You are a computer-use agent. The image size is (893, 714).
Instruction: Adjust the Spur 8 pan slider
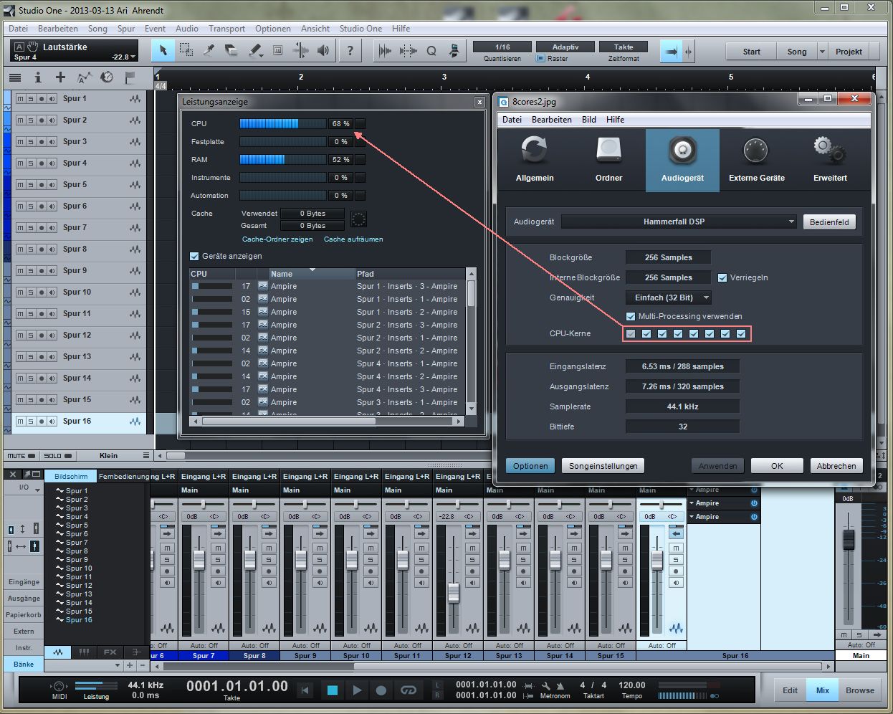tap(254, 504)
